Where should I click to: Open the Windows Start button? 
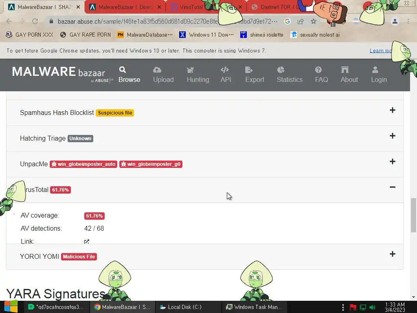tap(11, 306)
